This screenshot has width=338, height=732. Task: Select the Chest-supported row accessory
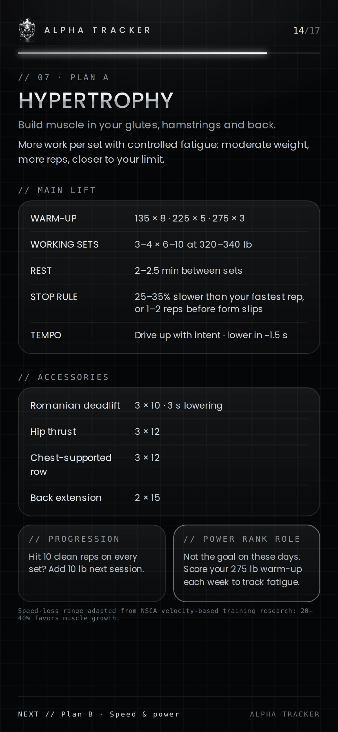pyautogui.click(x=169, y=465)
